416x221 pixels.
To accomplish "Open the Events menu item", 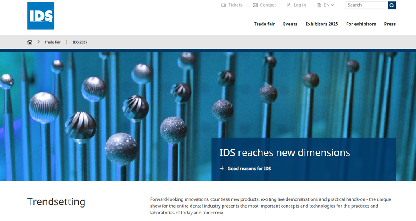I will click(290, 24).
